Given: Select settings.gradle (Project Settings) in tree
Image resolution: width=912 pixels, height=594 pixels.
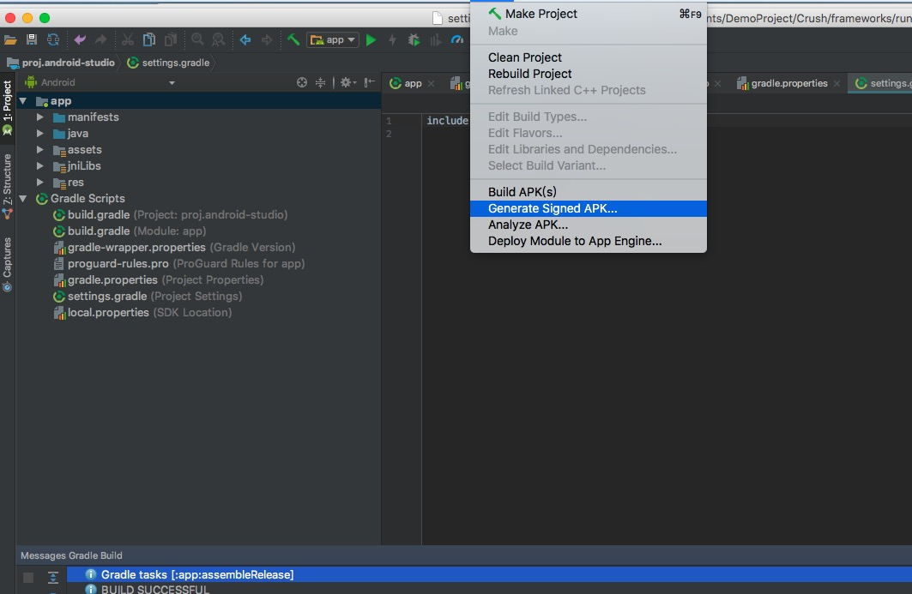Looking at the screenshot, I should tap(148, 297).
